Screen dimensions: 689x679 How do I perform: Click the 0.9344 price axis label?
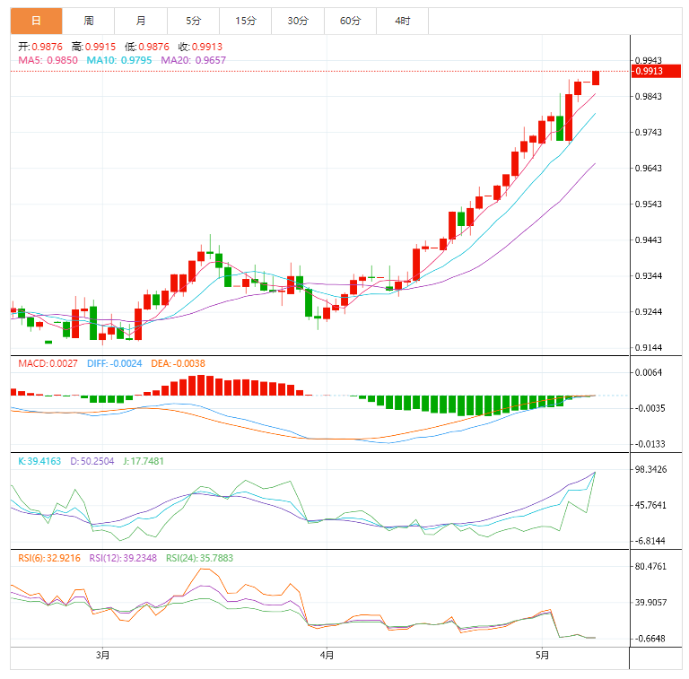tap(649, 276)
